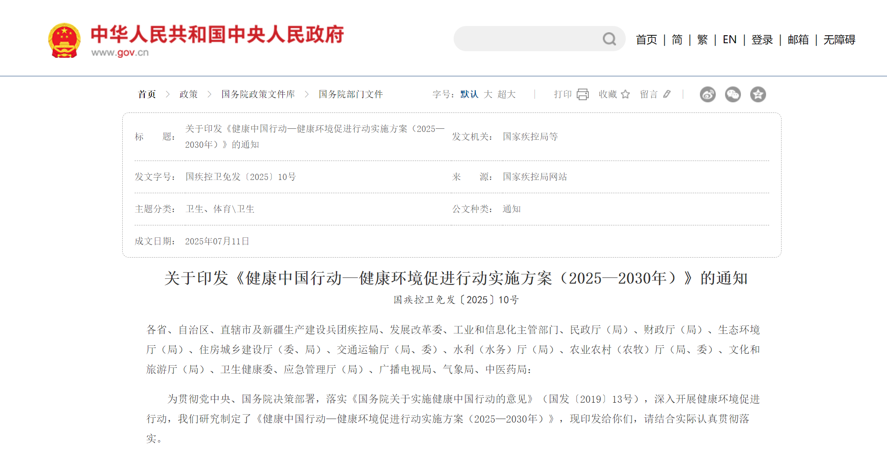Open the 登录 login link
This screenshot has height=453, width=887.
point(762,40)
